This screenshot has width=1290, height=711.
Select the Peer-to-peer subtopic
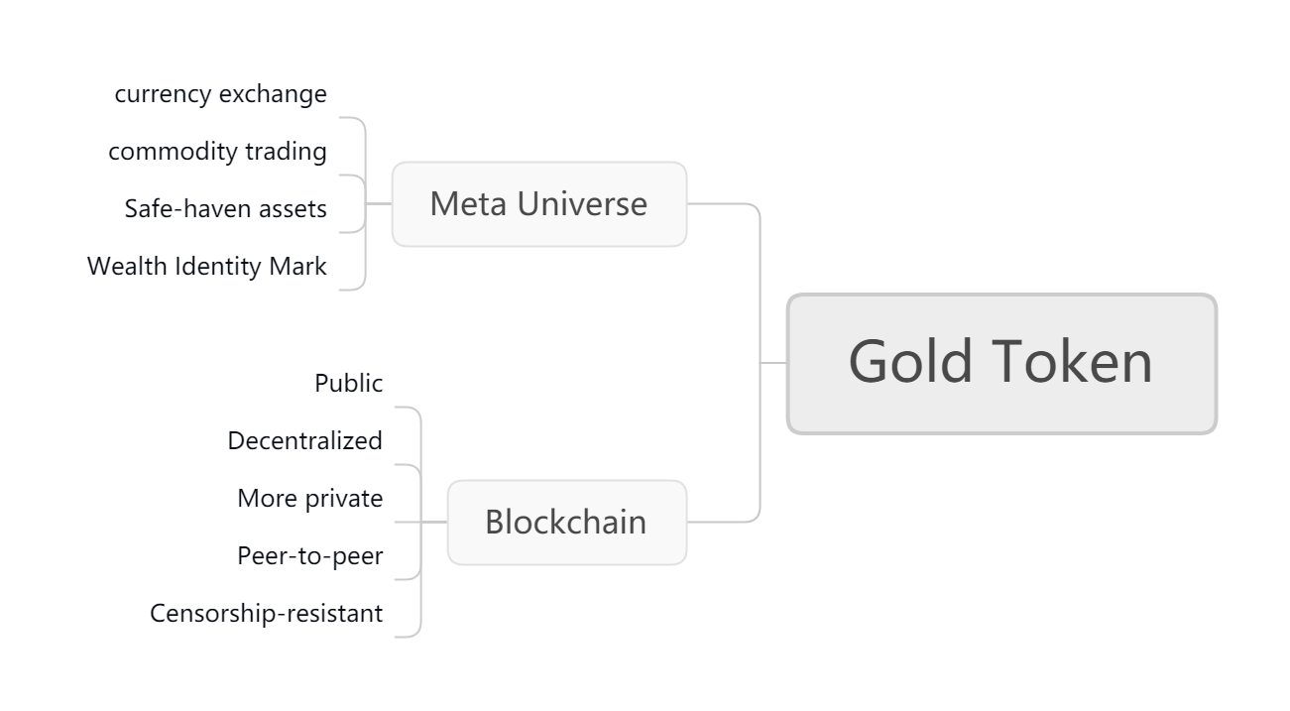(309, 556)
